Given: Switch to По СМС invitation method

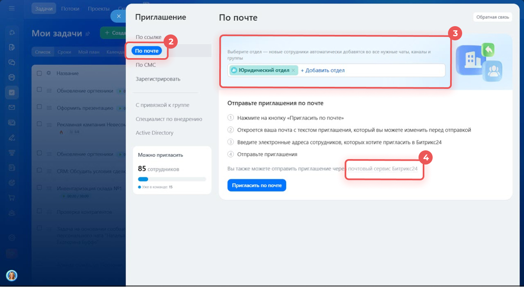Looking at the screenshot, I should pyautogui.click(x=146, y=65).
